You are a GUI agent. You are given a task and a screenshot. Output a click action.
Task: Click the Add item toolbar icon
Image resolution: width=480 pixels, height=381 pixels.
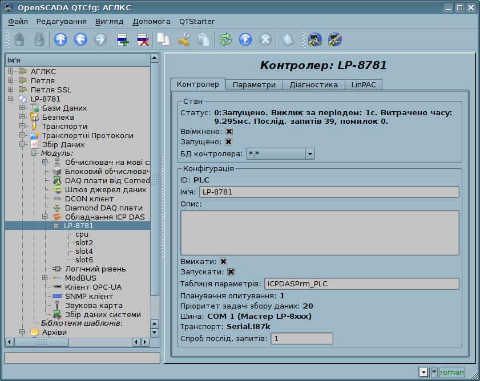123,39
